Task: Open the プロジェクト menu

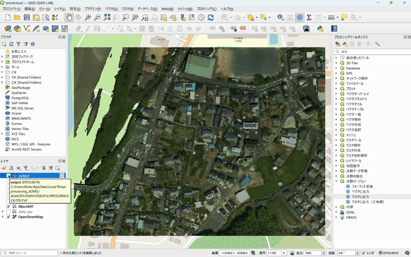Action: (11, 9)
